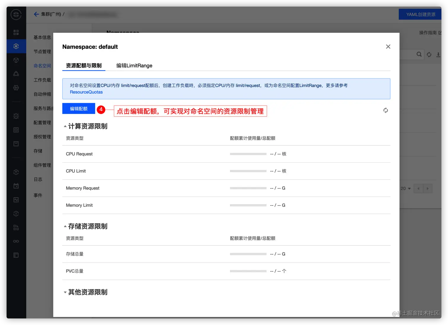Click the download icon on the background page
Image resolution: width=448 pixels, height=325 pixels.
pyautogui.click(x=438, y=54)
